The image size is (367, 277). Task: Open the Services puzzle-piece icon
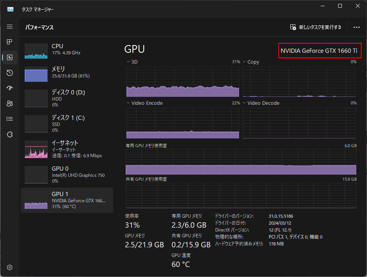(x=10, y=134)
